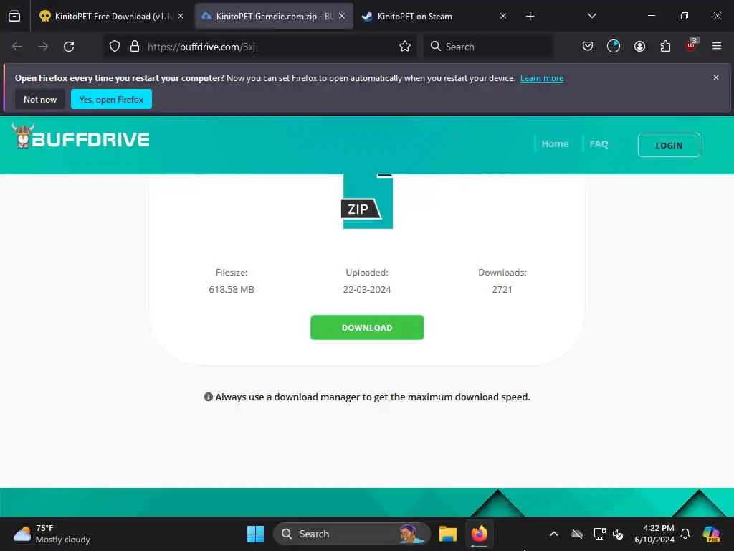Select the 2721 downloads count
The height and width of the screenshot is (551, 734).
tap(502, 290)
